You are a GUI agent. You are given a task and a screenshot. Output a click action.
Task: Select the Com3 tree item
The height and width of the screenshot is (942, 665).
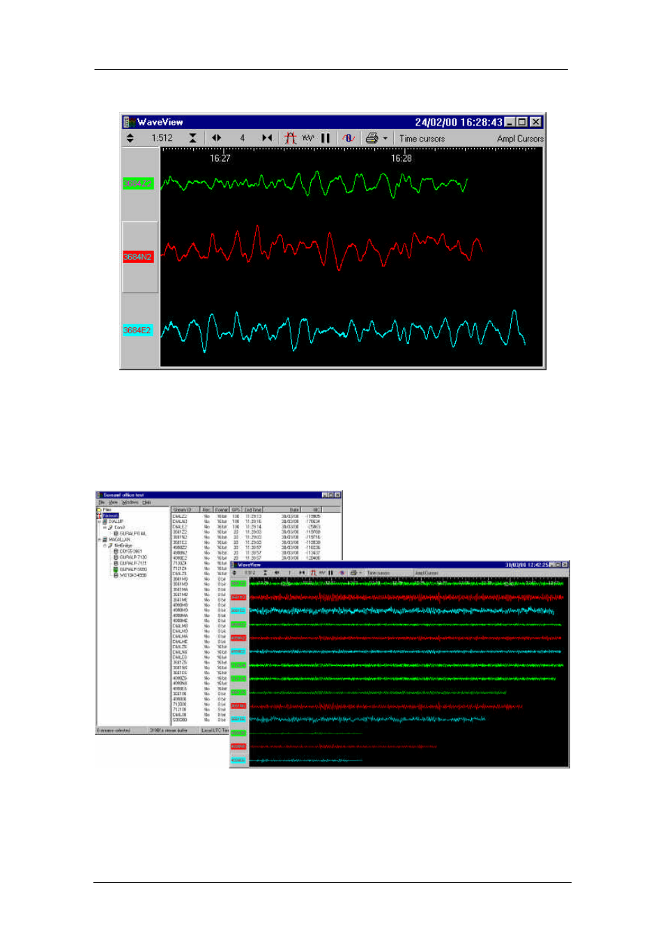pyautogui.click(x=120, y=528)
